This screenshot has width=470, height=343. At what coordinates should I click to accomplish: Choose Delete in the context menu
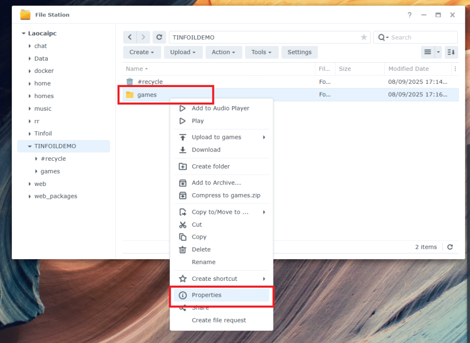[x=201, y=250]
